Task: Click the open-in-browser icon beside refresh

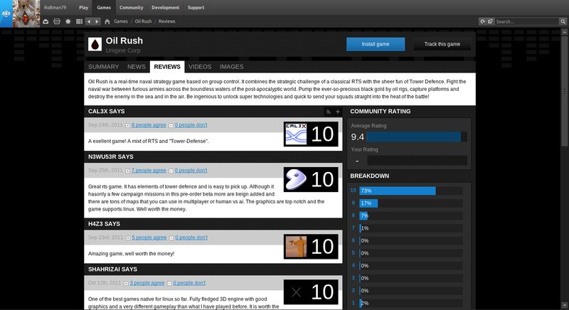Action: pos(490,21)
